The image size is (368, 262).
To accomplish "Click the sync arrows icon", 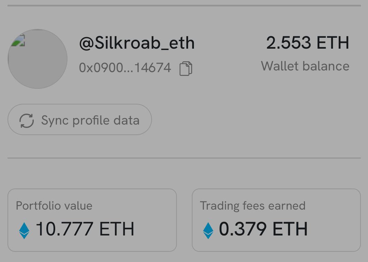I will 27,121.
